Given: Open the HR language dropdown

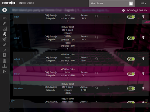Looking at the screenshot, I should (143, 3).
